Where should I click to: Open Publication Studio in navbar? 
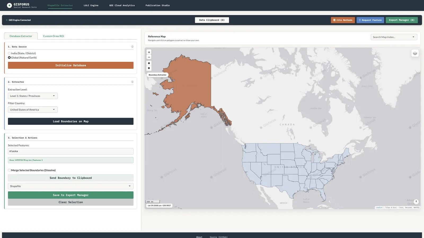158,5
